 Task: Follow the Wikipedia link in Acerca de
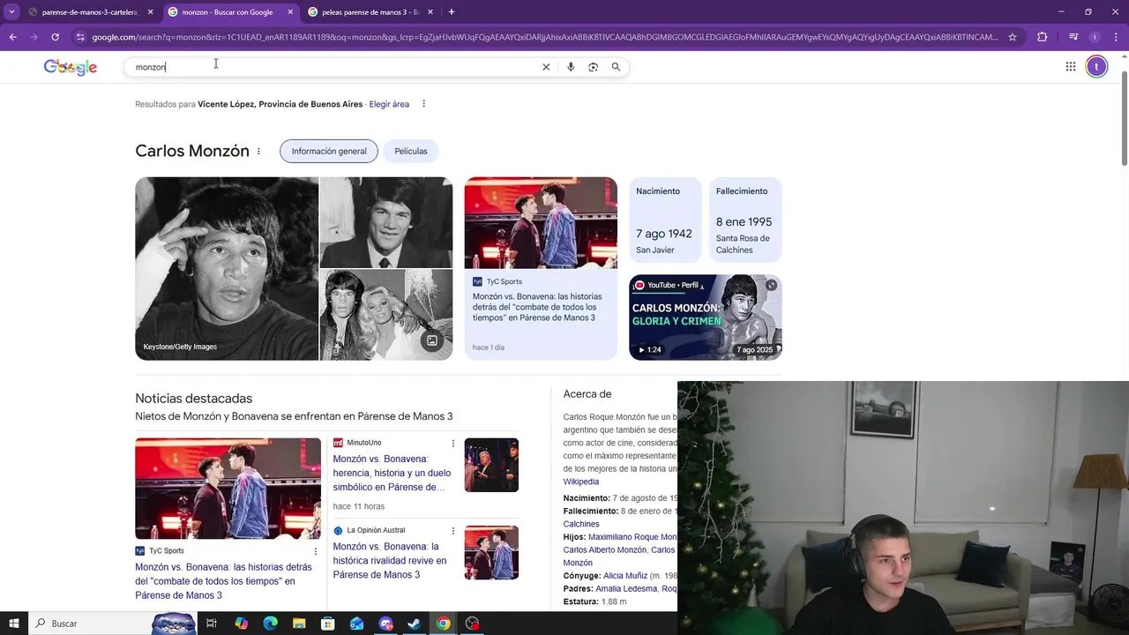(x=581, y=482)
